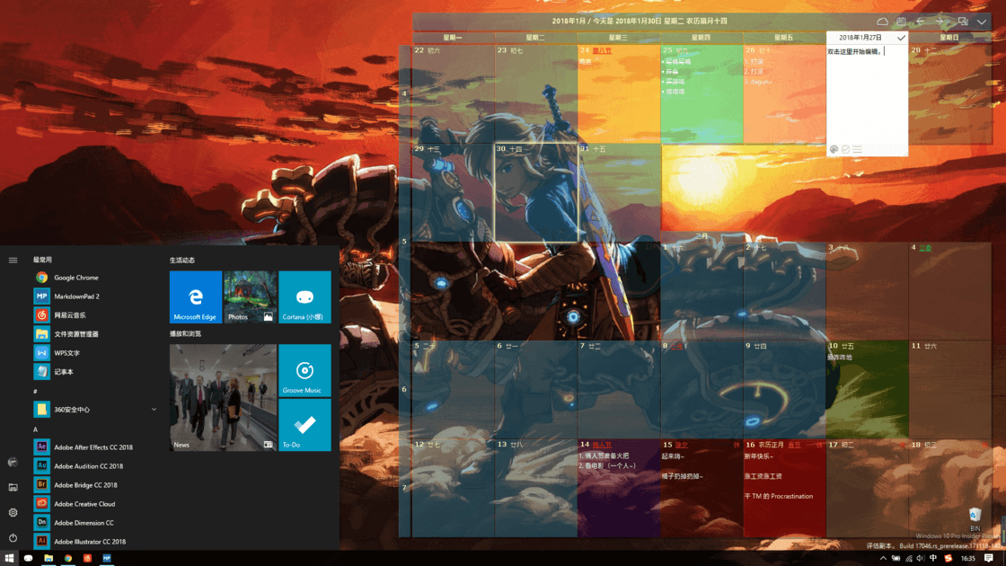The width and height of the screenshot is (1006, 566).
Task: Confirm note with checkmark for 2018年1月27日
Action: 901,38
